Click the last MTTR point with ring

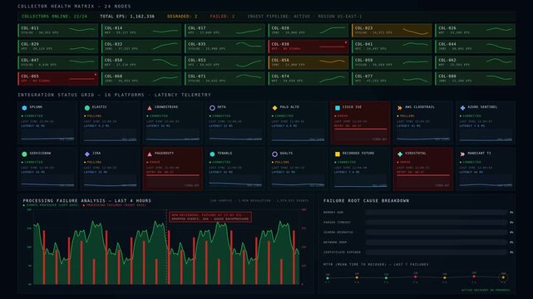[x=503, y=277]
